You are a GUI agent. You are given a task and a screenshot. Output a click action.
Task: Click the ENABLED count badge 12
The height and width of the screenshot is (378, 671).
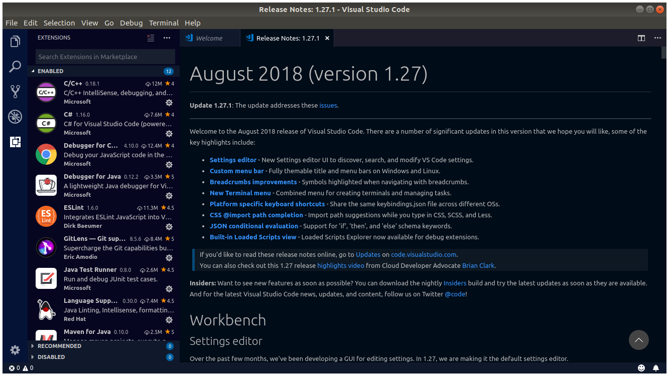pyautogui.click(x=169, y=71)
